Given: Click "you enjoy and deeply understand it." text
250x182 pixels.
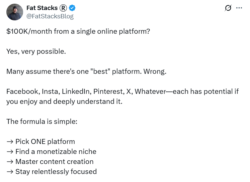Looking at the screenshot, I should pyautogui.click(x=65, y=101).
